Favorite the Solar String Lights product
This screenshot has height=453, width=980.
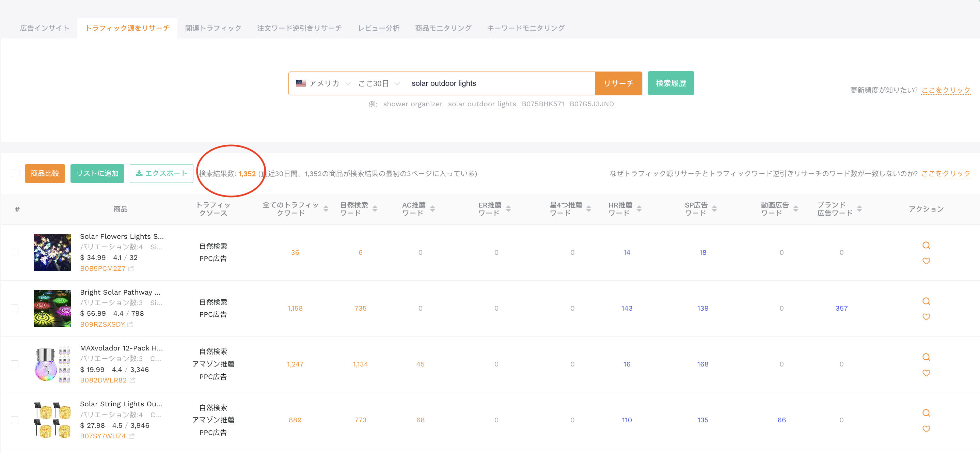click(x=926, y=428)
